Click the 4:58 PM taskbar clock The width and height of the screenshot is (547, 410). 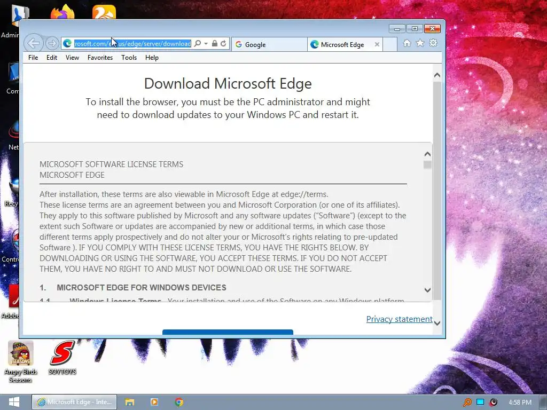520,403
